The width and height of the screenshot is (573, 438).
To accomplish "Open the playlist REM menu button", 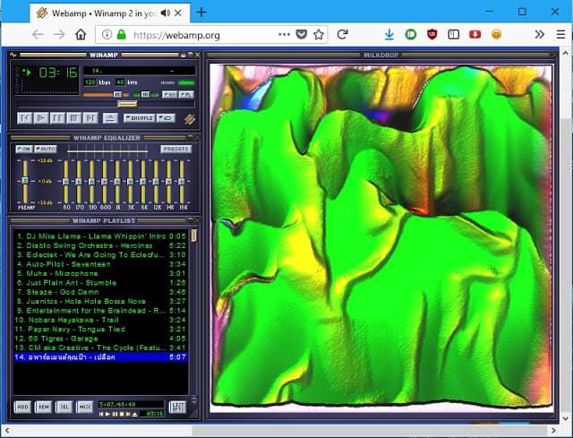I will [x=44, y=407].
